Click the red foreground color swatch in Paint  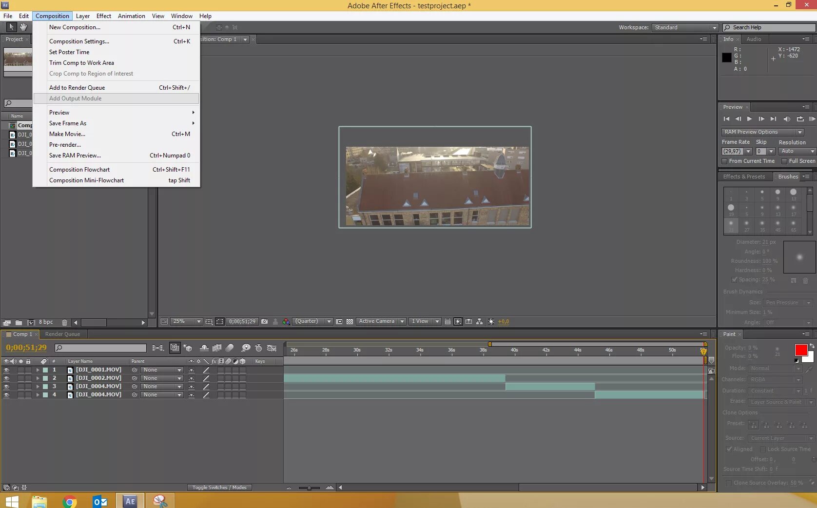point(801,350)
